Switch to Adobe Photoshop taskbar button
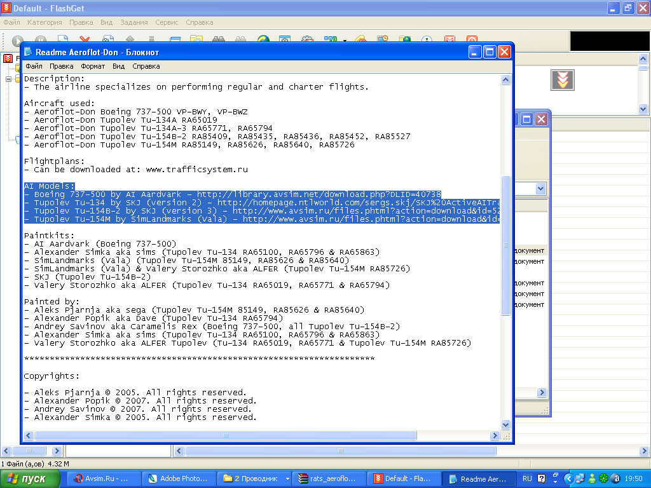 [179, 478]
